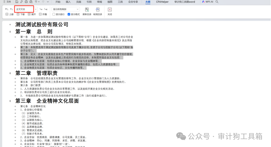Viewport: 271px width, 147px height.
Task: Click paragraph 第五条 公司所有部门
Action: click(x=73, y=82)
